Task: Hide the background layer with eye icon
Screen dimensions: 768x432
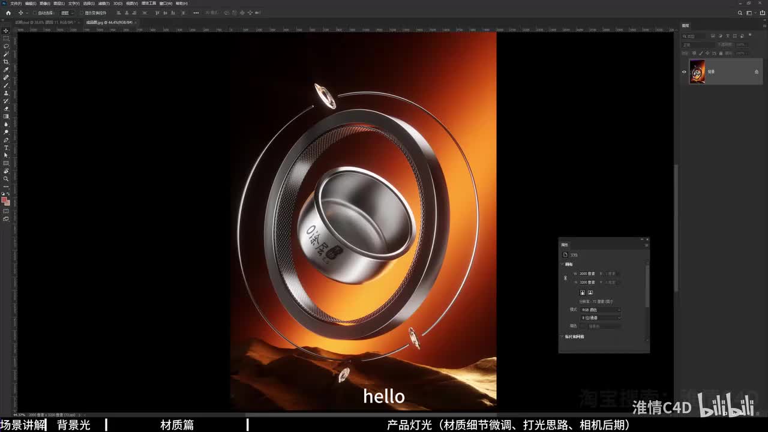Action: [x=684, y=71]
